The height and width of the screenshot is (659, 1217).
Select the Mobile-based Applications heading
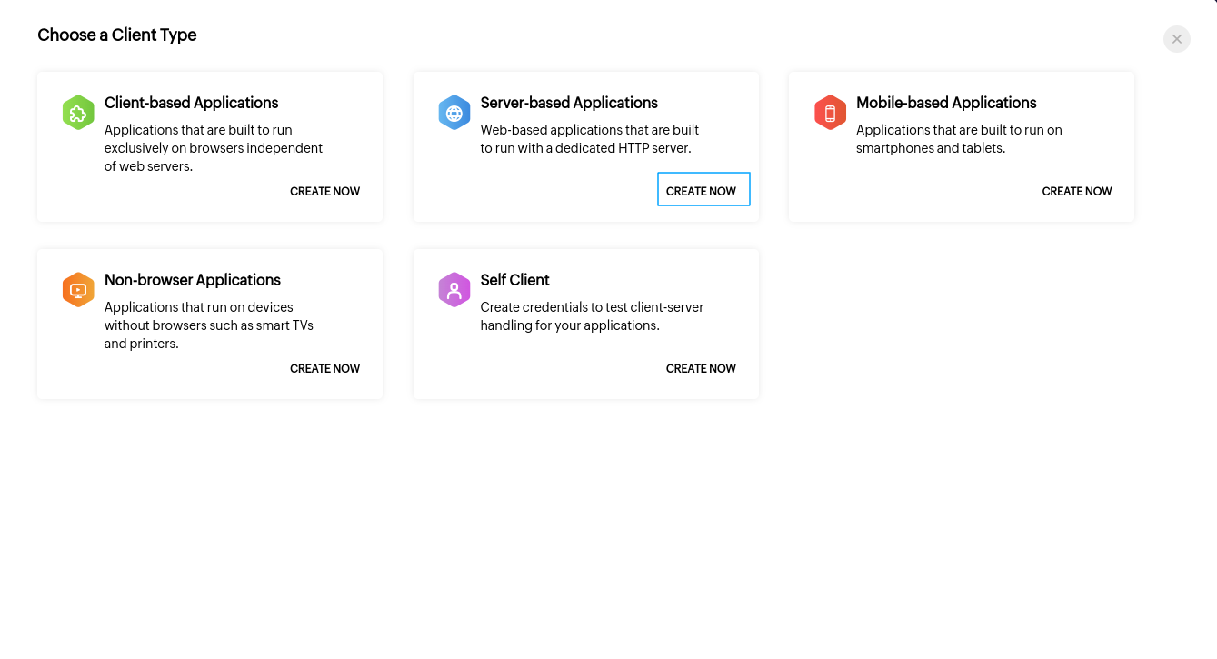(946, 103)
